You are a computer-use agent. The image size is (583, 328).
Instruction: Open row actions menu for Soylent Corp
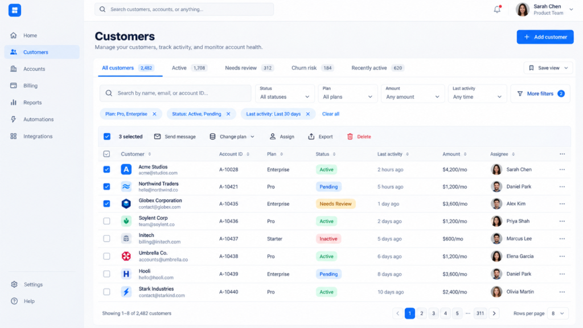coord(562,221)
